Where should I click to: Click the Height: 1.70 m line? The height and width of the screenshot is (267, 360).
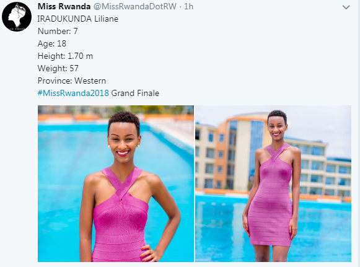pyautogui.click(x=65, y=56)
